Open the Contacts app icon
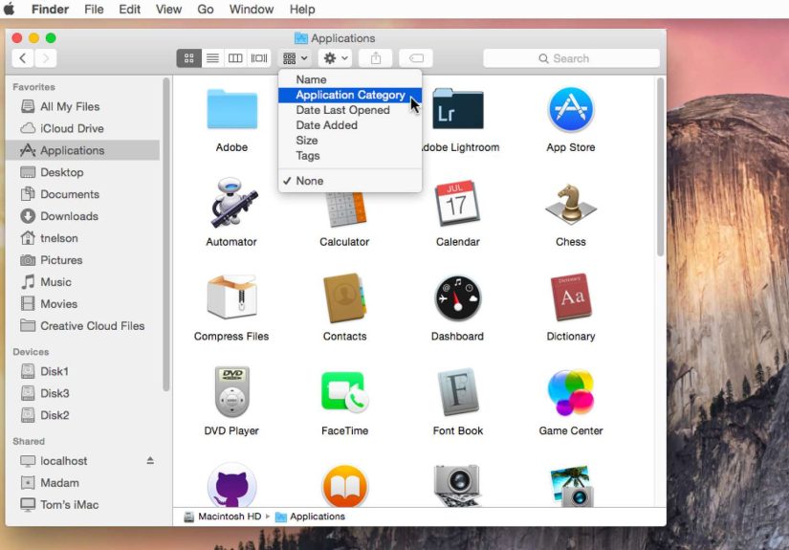This screenshot has width=789, height=550. coord(345,297)
